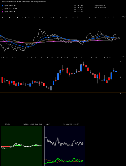Click the first red candlestick on the left
The width and height of the screenshot is (126, 166).
[2, 80]
